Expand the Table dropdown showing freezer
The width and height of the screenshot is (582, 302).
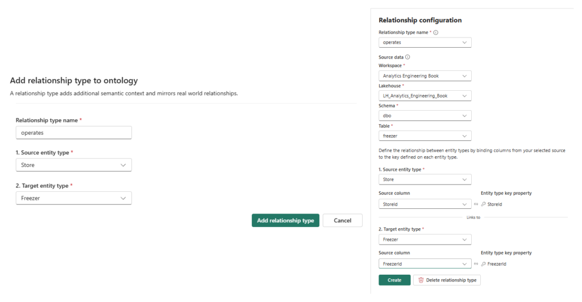coord(425,136)
